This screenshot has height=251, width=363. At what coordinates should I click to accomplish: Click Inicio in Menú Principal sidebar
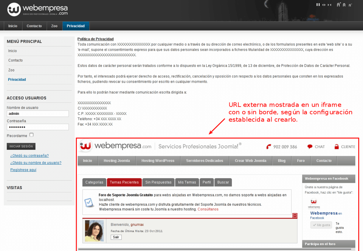pyautogui.click(x=13, y=51)
